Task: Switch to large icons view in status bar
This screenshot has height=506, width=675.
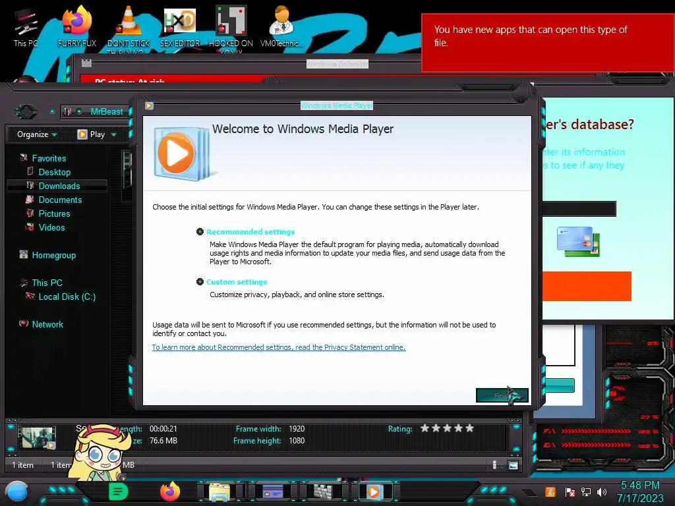Action: (x=513, y=465)
